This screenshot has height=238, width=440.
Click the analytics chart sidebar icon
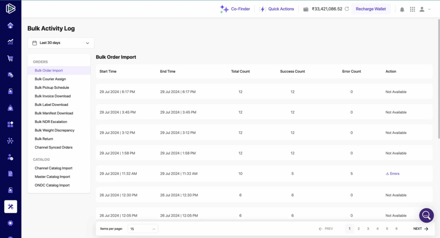click(10, 42)
